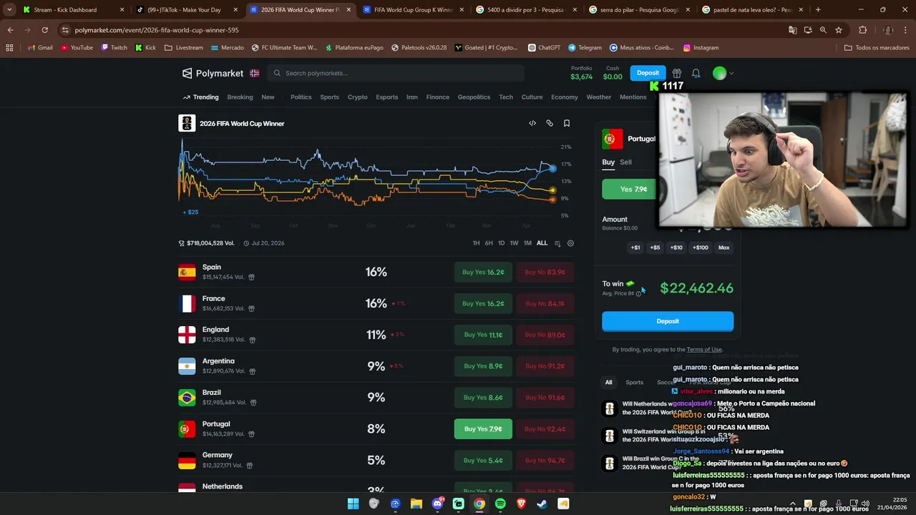Open the Crypto category

pos(358,97)
